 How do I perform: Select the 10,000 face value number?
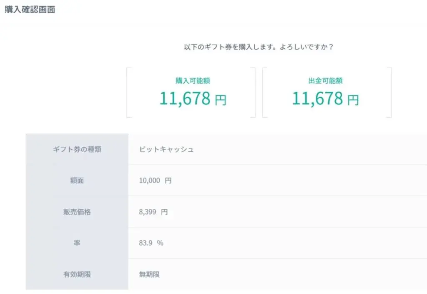point(149,180)
